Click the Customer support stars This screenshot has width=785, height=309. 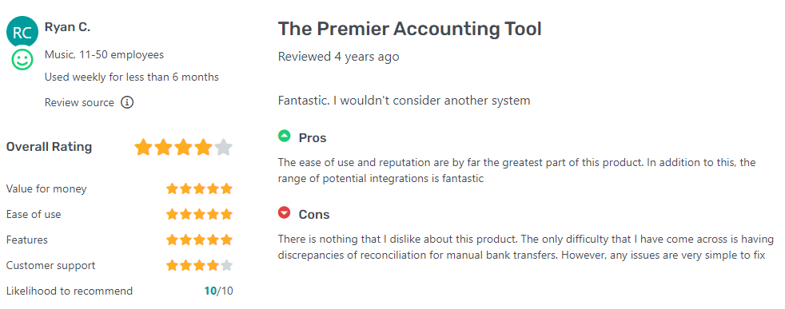click(x=199, y=266)
